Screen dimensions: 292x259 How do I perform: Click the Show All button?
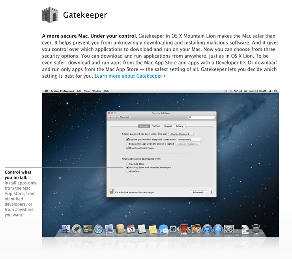124,117
